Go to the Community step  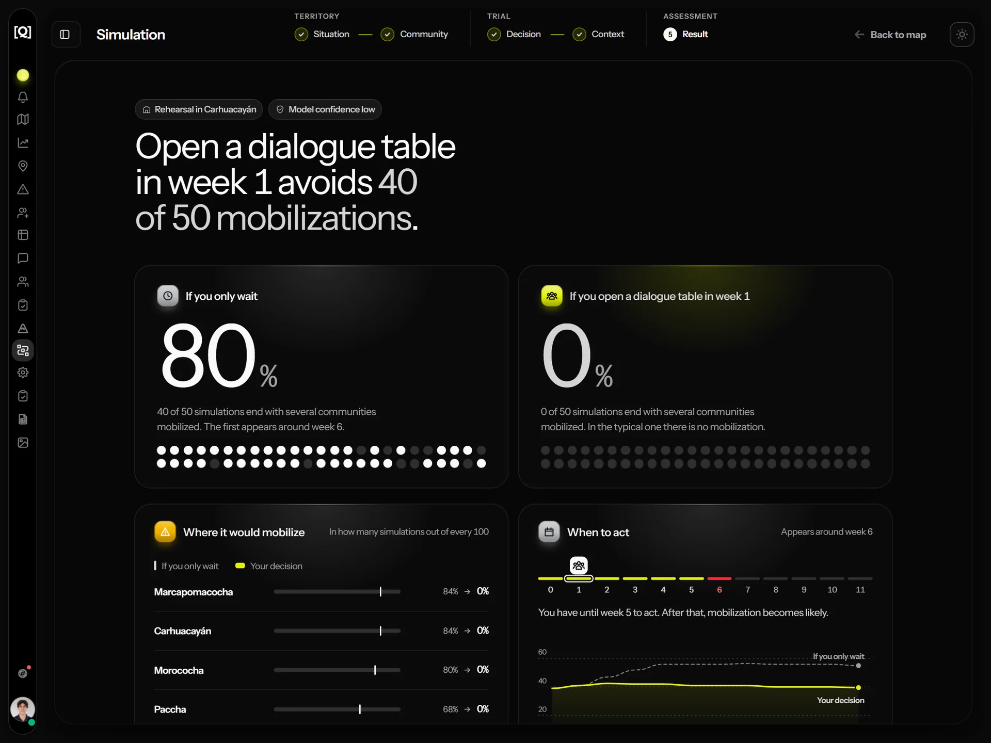[414, 34]
